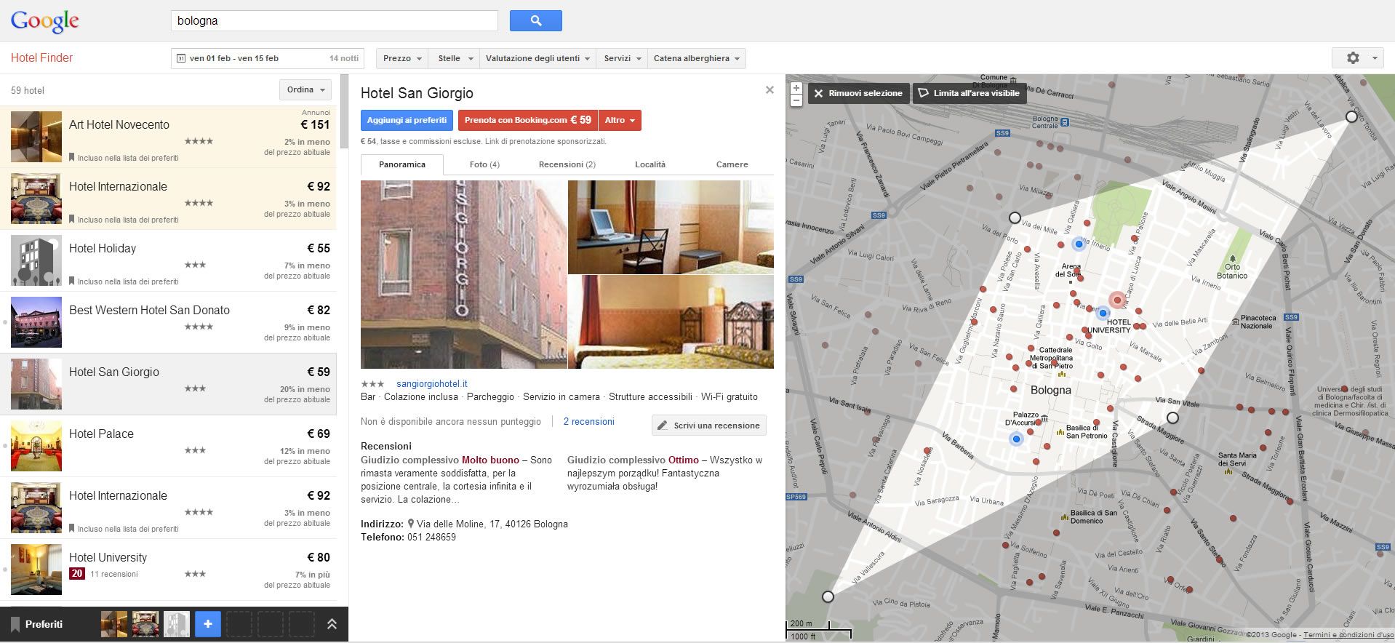The width and height of the screenshot is (1395, 643).
Task: Open the settings gear menu
Action: (1356, 58)
